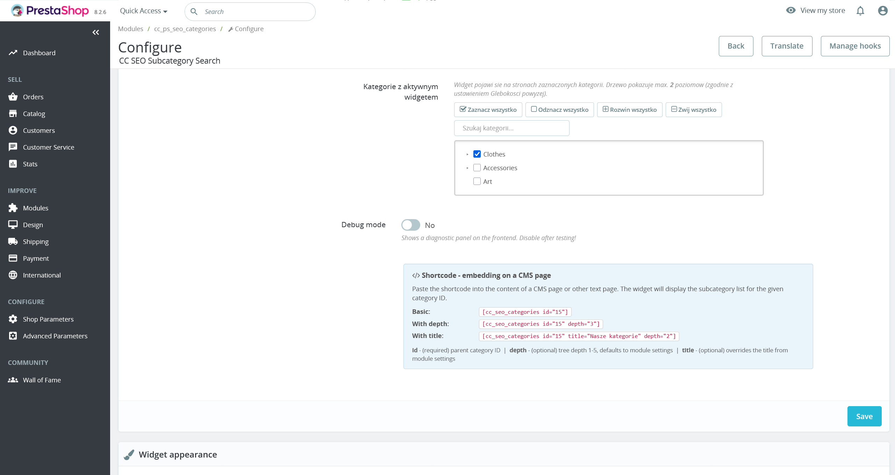Click the Customers person icon

pos(13,130)
